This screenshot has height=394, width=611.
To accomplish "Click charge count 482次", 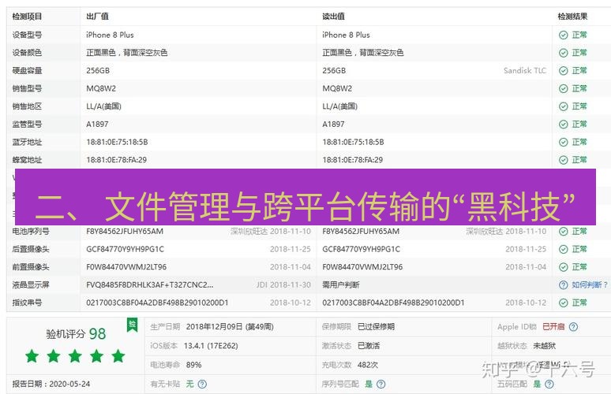I will point(367,365).
